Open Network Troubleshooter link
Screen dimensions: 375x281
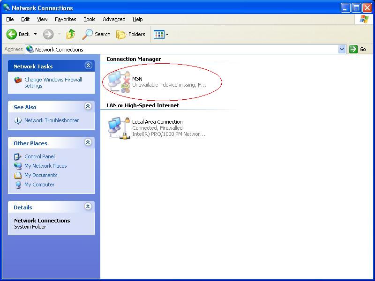[52, 120]
